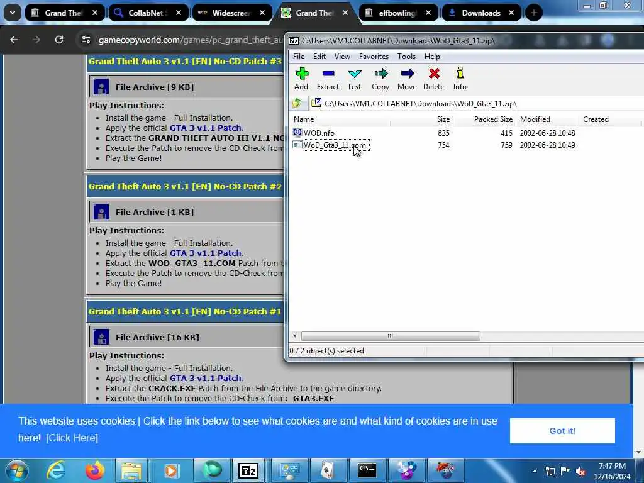Click the muted volume tray icon

coord(580,471)
